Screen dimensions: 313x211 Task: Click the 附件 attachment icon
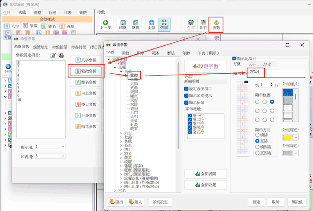(203, 24)
